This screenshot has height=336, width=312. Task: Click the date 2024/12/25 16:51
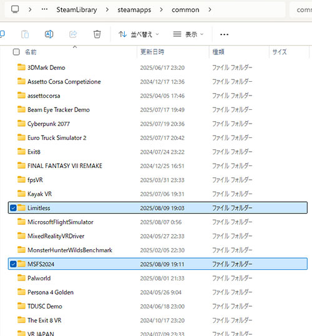[x=162, y=166]
